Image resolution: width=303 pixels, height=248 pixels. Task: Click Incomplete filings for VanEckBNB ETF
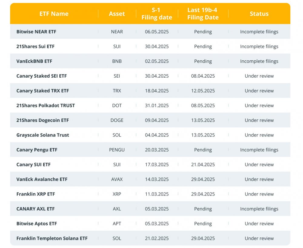(x=259, y=61)
